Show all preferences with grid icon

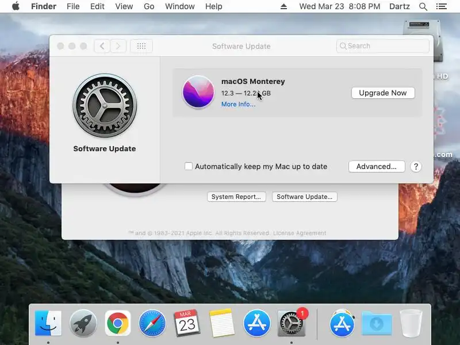pos(141,46)
